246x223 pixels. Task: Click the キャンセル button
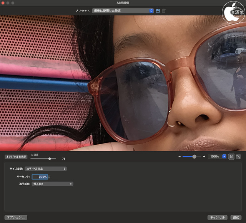tap(218, 217)
